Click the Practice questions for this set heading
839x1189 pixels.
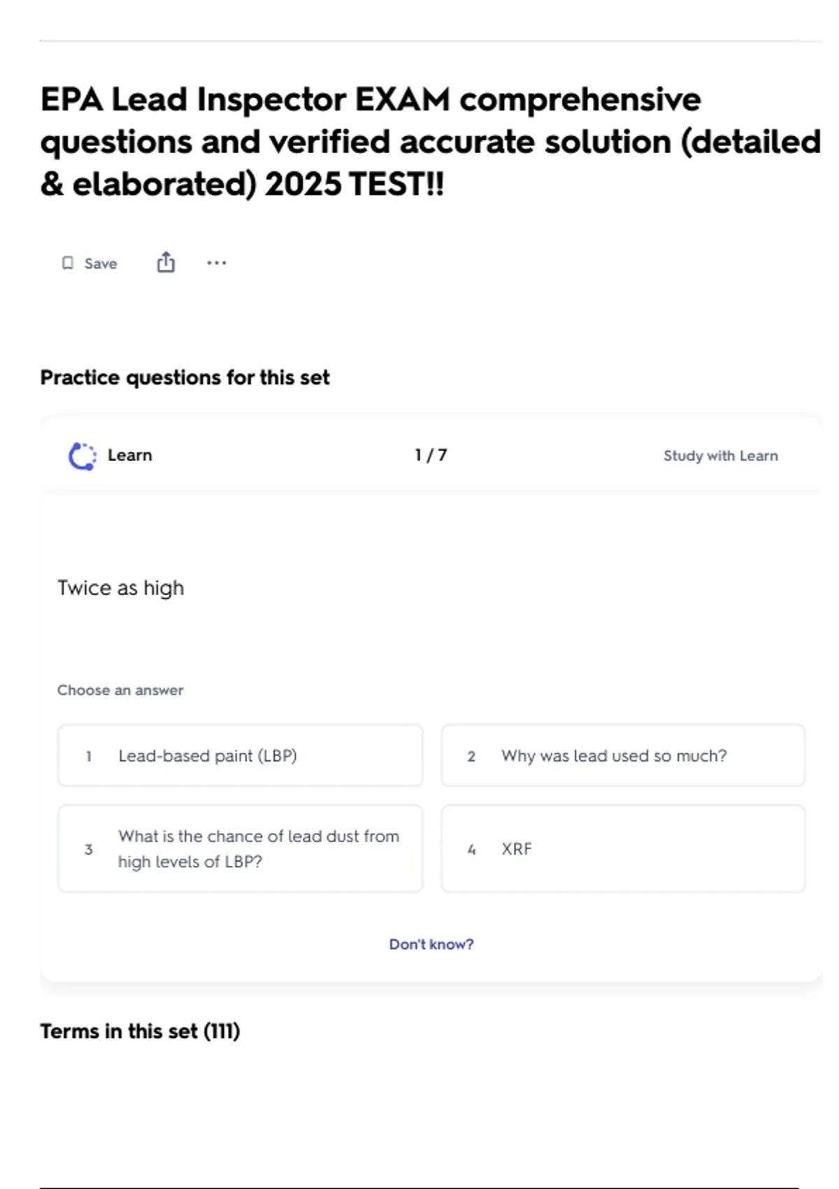click(x=185, y=378)
